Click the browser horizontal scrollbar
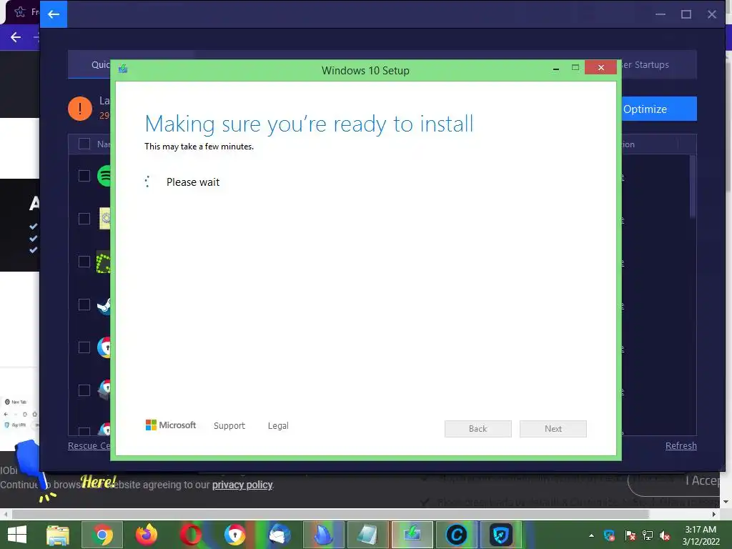 (x=330, y=514)
